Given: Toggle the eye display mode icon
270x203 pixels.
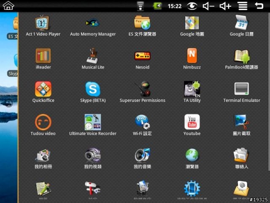Looking at the screenshot, I should tap(192, 6).
